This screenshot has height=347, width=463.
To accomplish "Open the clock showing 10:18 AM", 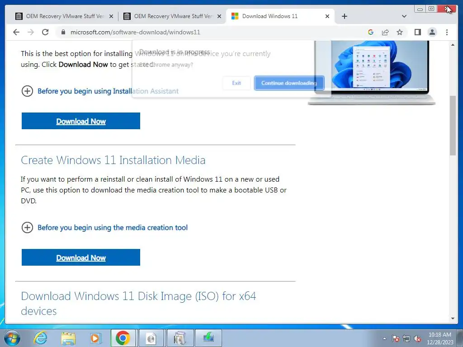I will click(x=440, y=338).
